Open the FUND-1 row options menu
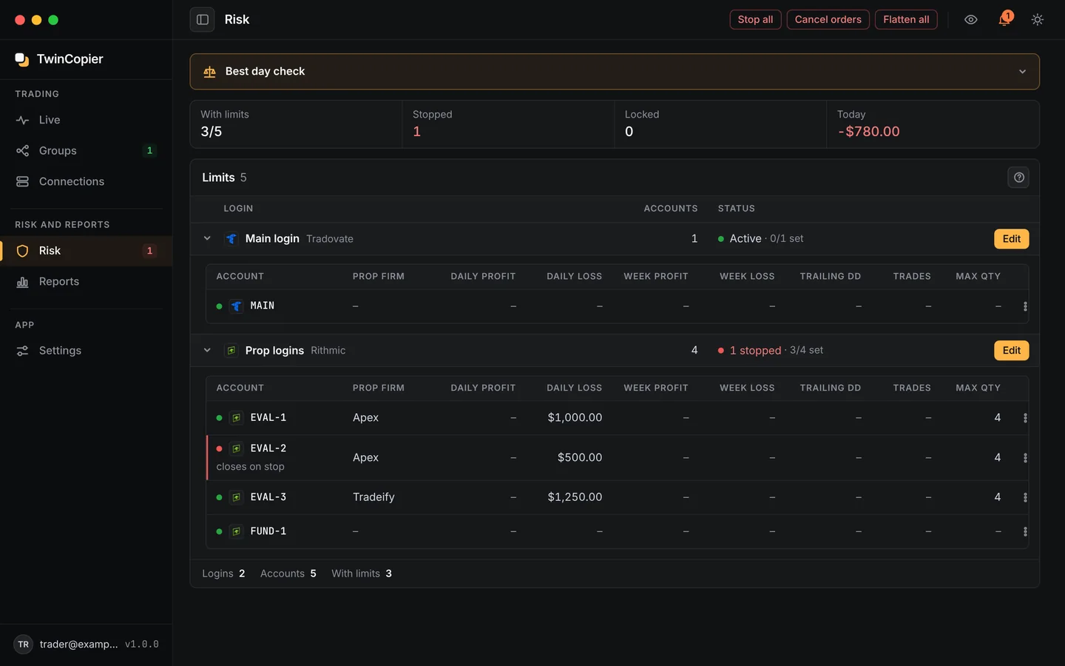 point(1024,531)
